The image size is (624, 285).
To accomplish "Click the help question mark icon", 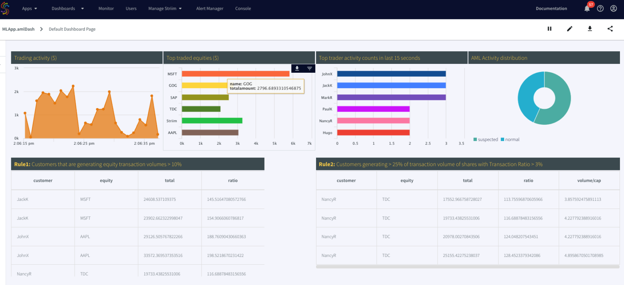I will 600,9.
